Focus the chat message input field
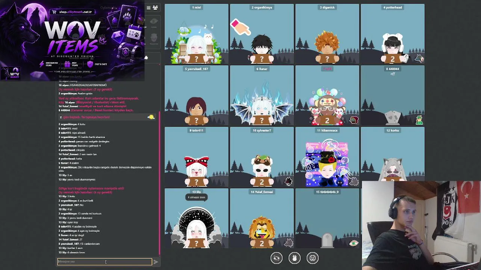This screenshot has height=270, width=481. pyautogui.click(x=104, y=262)
